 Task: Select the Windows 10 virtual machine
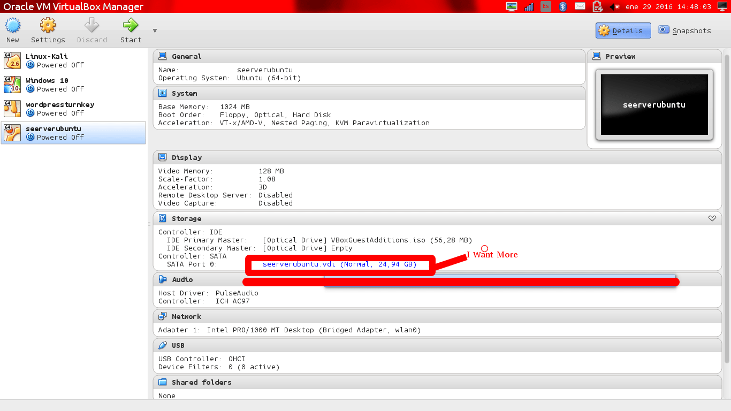point(48,84)
